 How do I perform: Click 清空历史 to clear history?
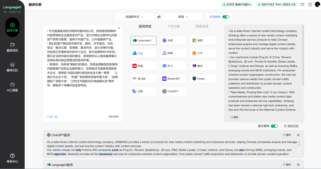(291, 126)
